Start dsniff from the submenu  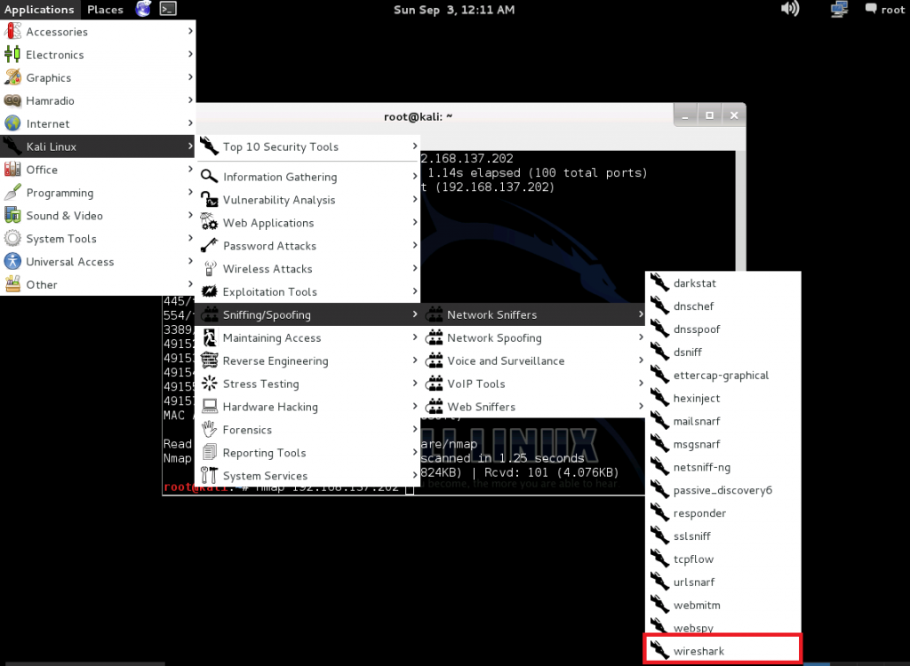tap(723, 353)
